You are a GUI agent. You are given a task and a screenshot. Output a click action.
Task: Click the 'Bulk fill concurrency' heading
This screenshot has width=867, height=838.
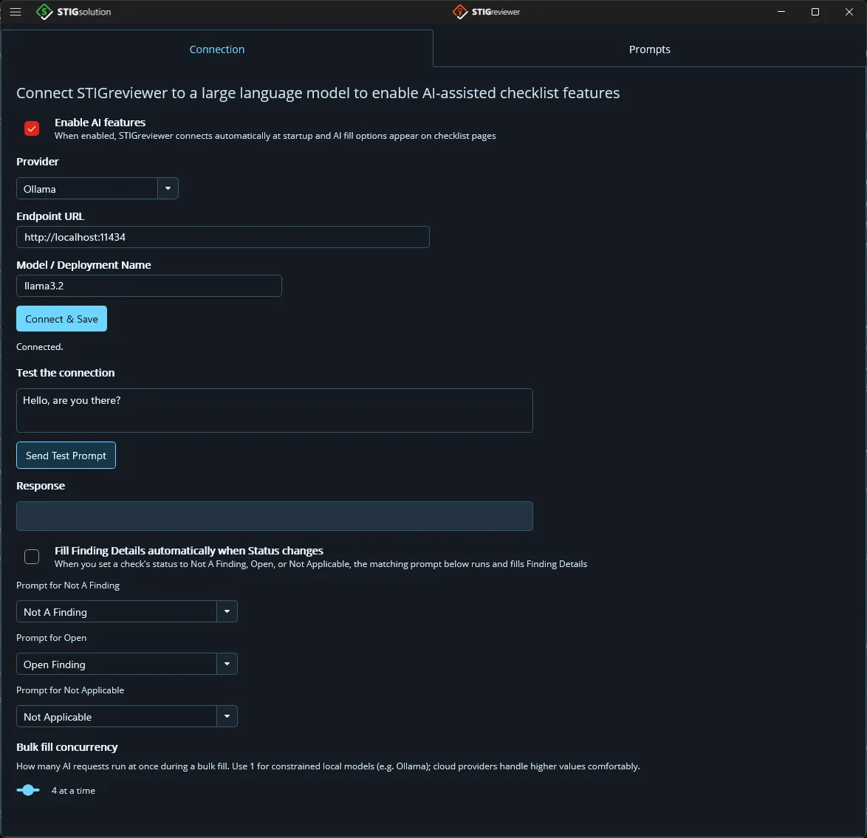click(67, 747)
